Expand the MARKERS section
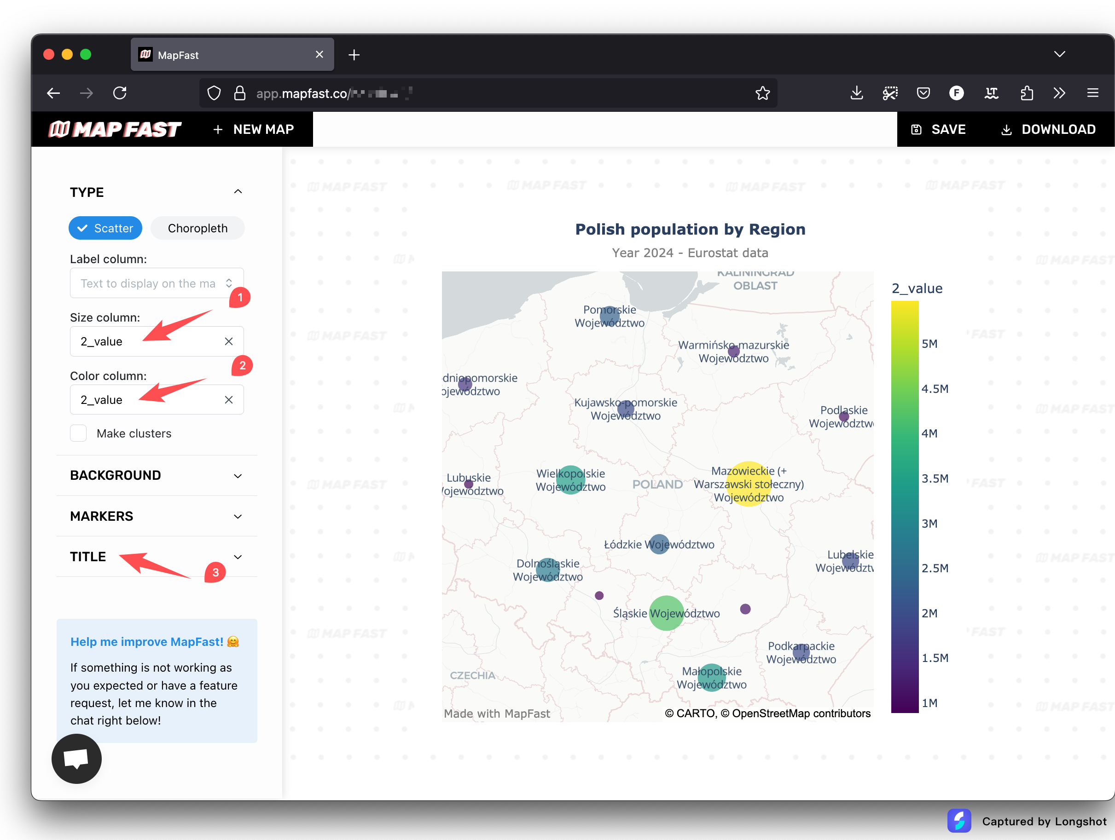This screenshot has width=1115, height=840. click(x=157, y=516)
